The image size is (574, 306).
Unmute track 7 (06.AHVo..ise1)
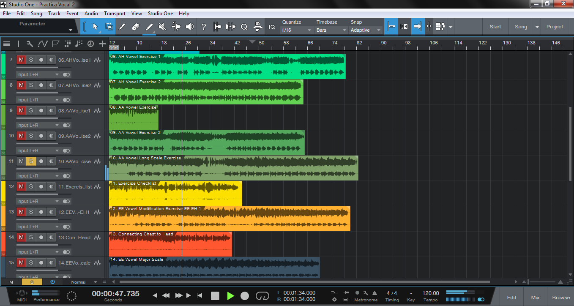(x=21, y=60)
